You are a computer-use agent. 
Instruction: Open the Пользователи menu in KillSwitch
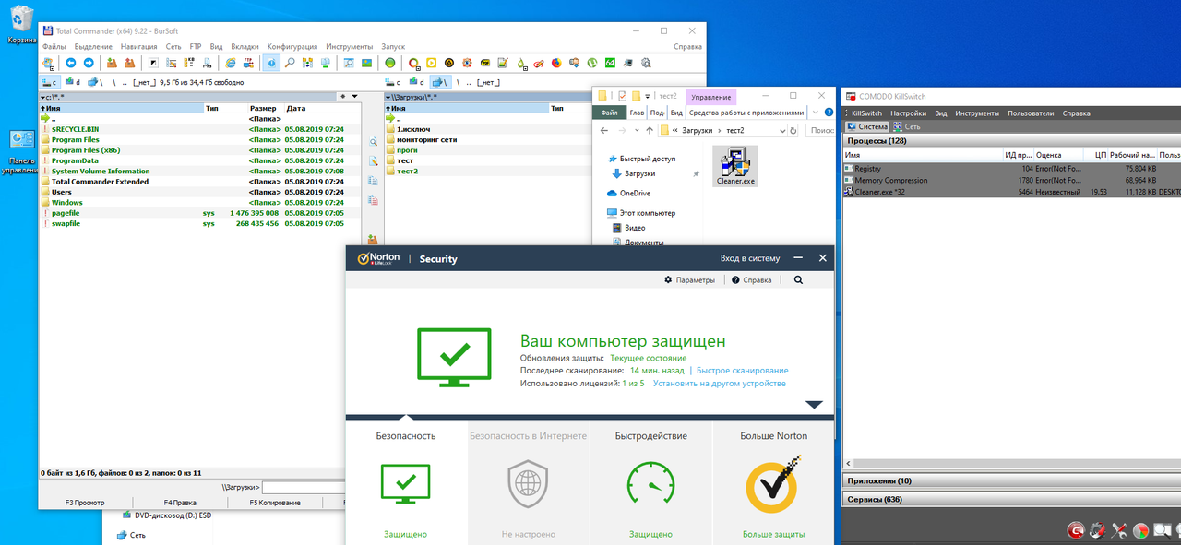point(1031,113)
